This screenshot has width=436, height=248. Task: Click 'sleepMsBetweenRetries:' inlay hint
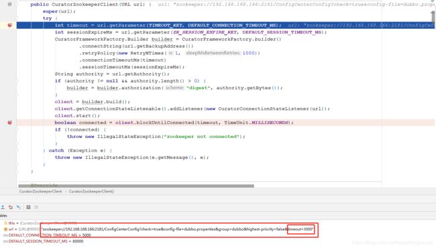[x=213, y=53]
